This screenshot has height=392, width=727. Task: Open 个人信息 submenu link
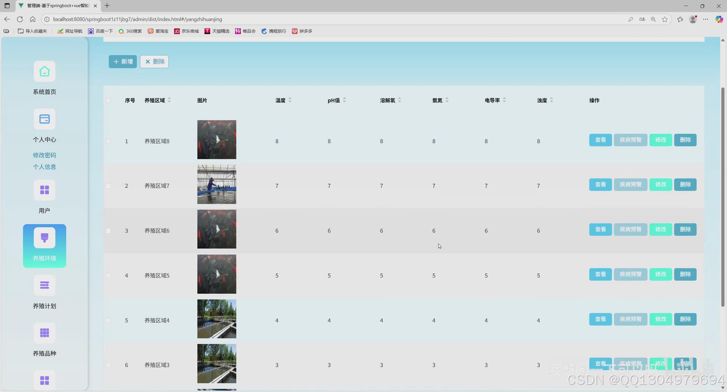click(44, 167)
